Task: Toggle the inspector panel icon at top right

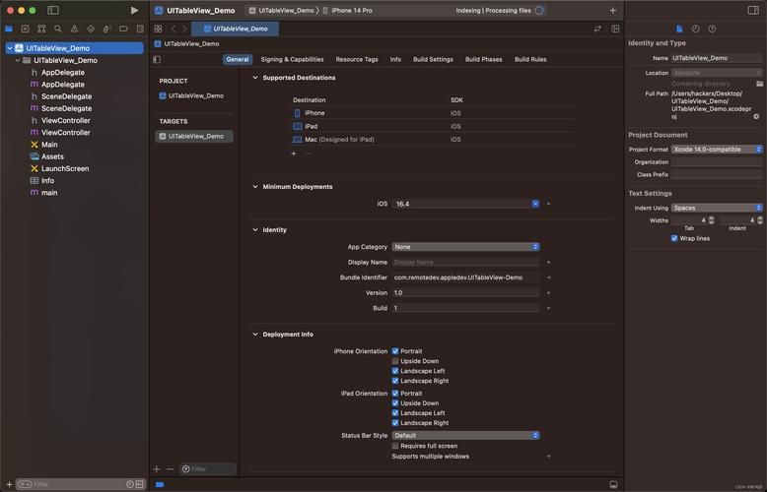Action: coord(753,10)
